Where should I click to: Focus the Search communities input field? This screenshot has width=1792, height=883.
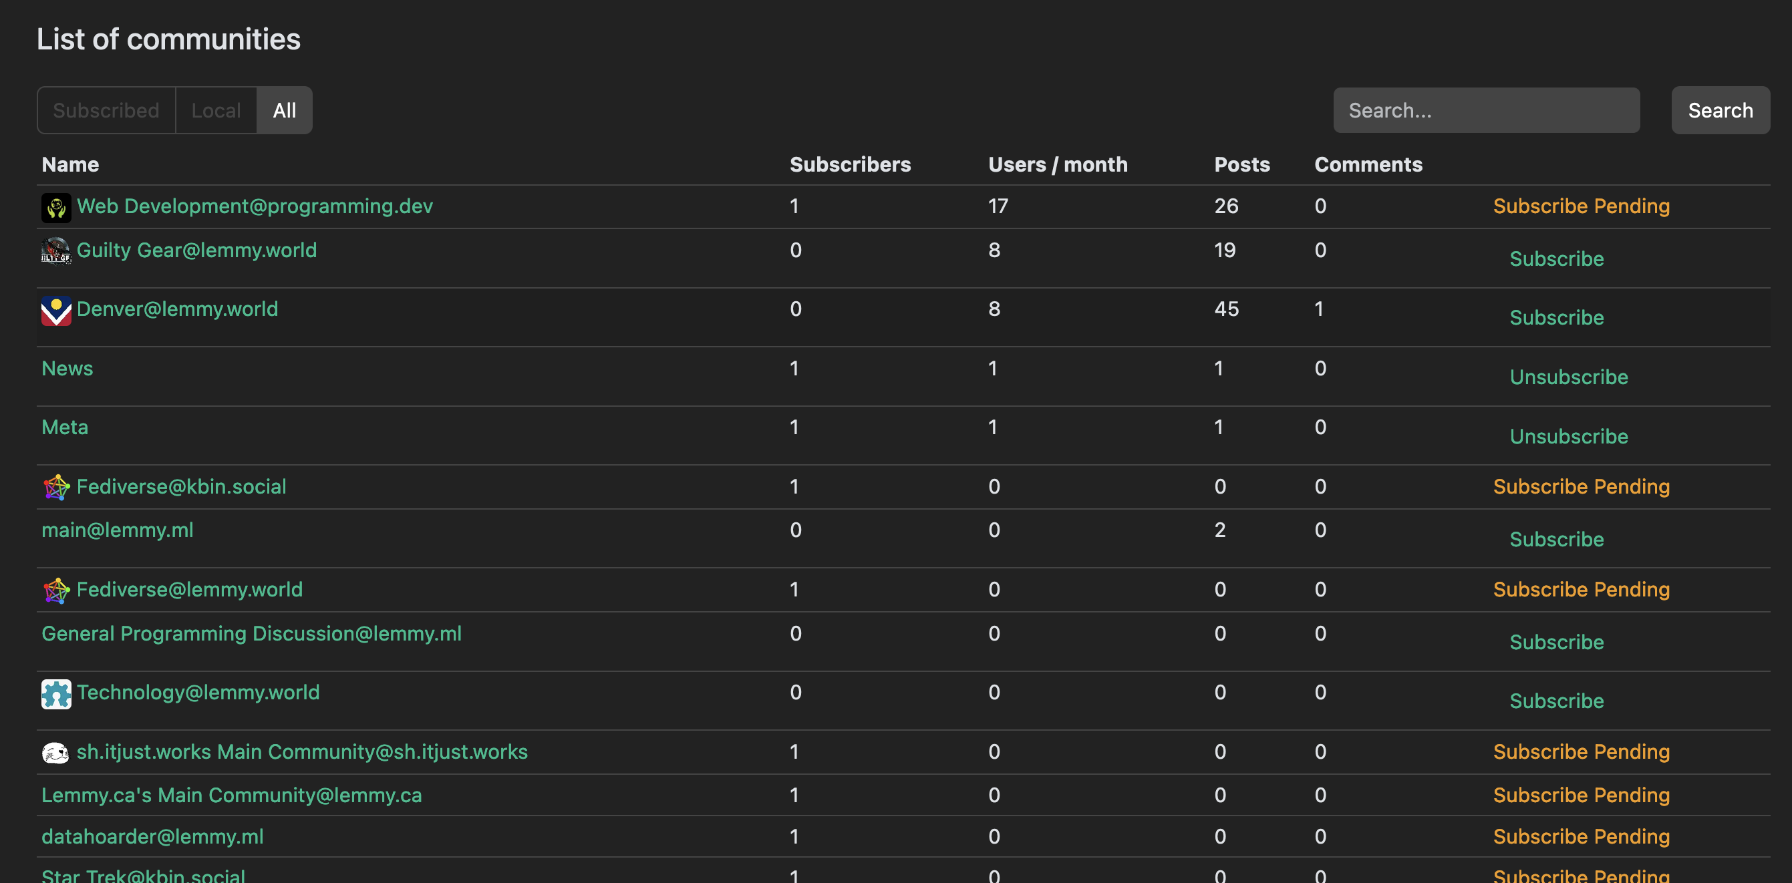[x=1487, y=111]
